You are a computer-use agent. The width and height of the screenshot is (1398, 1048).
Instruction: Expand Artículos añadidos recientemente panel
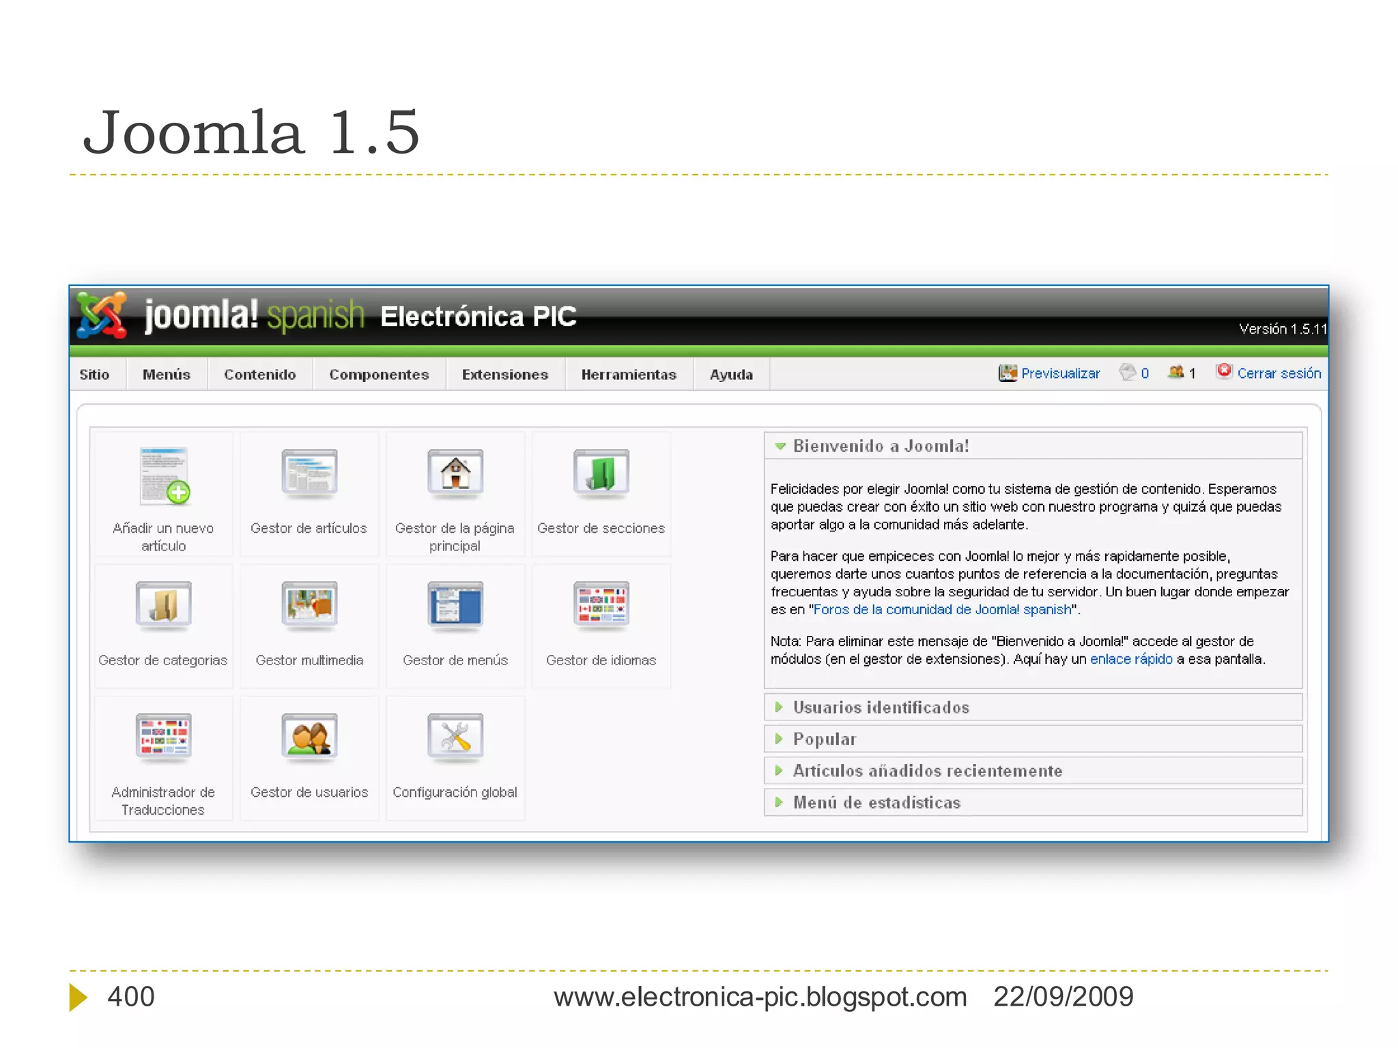(x=1033, y=771)
